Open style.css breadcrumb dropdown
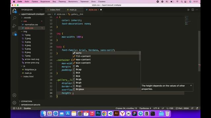 pos(60,14)
